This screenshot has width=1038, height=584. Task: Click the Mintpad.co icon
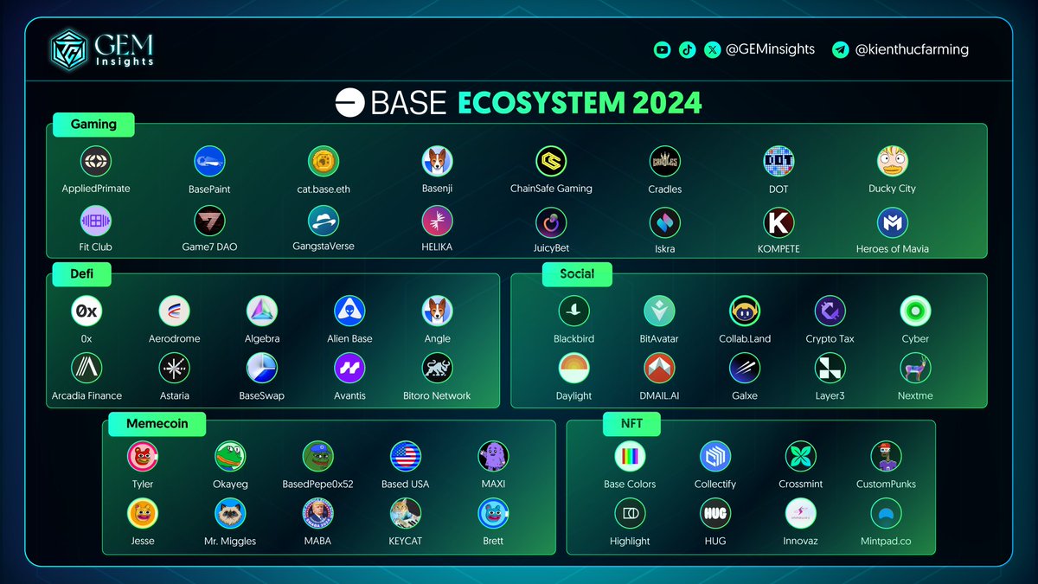pos(886,514)
